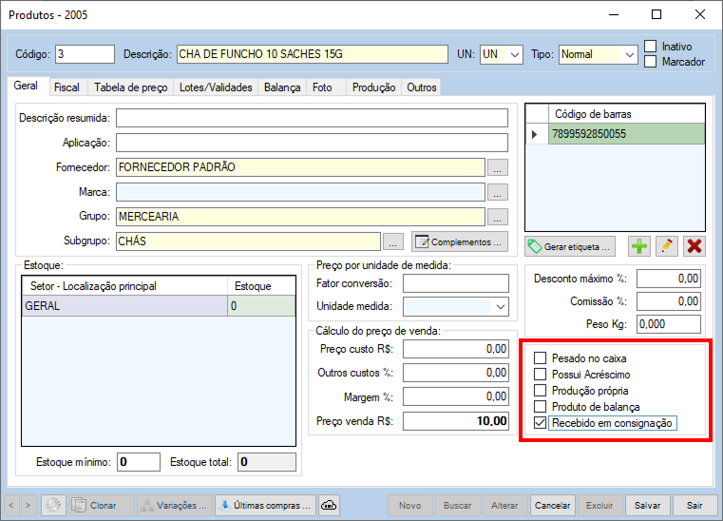Click the Comissão % field
723x521 pixels.
[x=669, y=301]
